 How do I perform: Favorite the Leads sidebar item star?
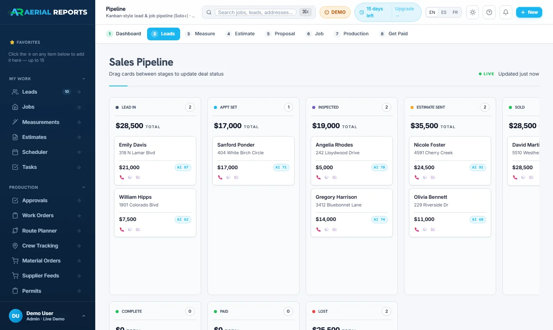tap(79, 92)
